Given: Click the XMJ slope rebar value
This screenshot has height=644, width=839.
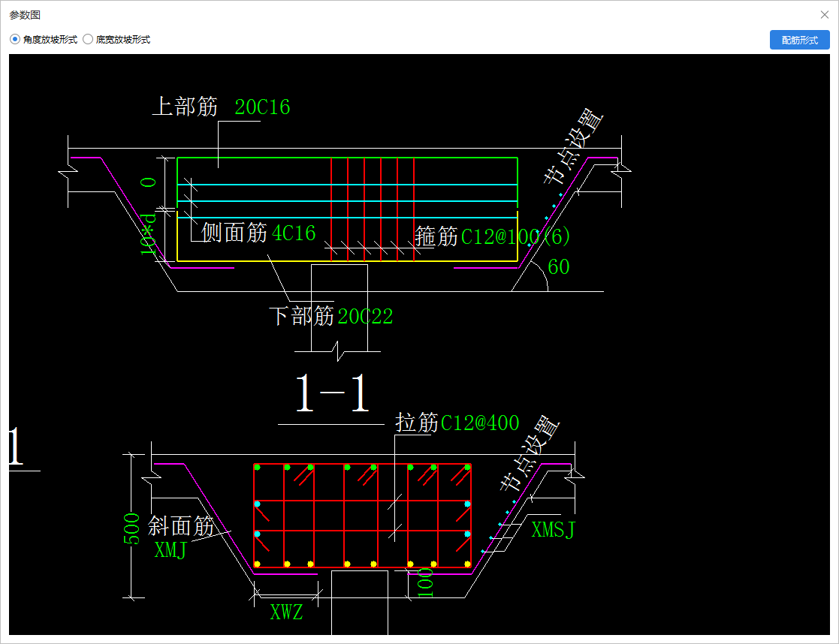Looking at the screenshot, I should click(x=171, y=549).
